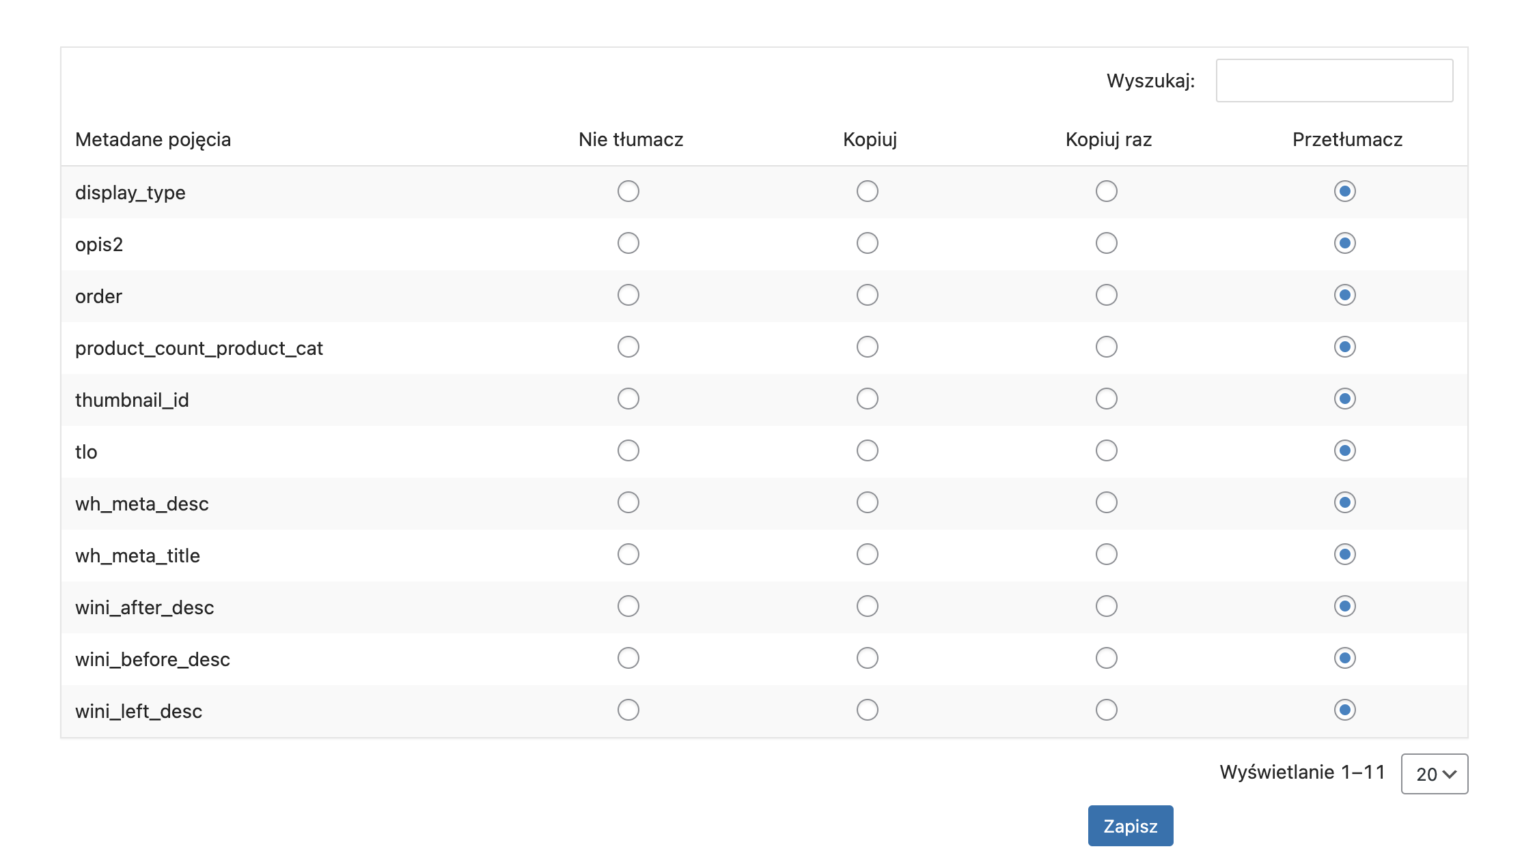Click the Przetłumacz column header
The width and height of the screenshot is (1522, 864).
point(1347,139)
